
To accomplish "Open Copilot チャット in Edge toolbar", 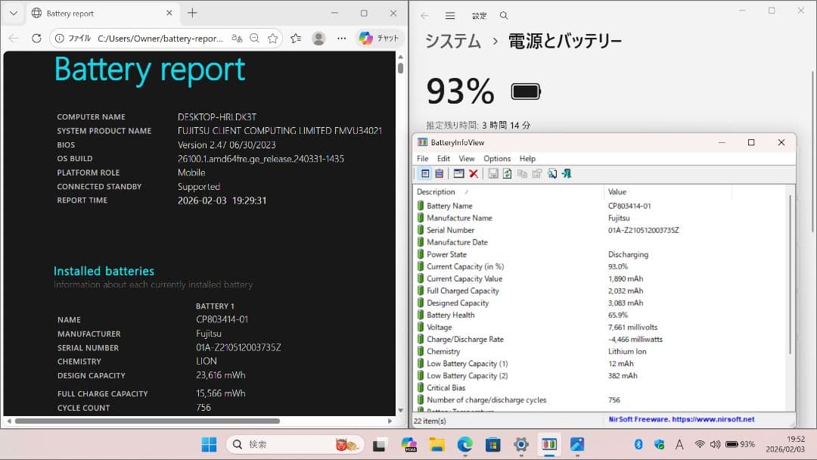I will point(378,37).
